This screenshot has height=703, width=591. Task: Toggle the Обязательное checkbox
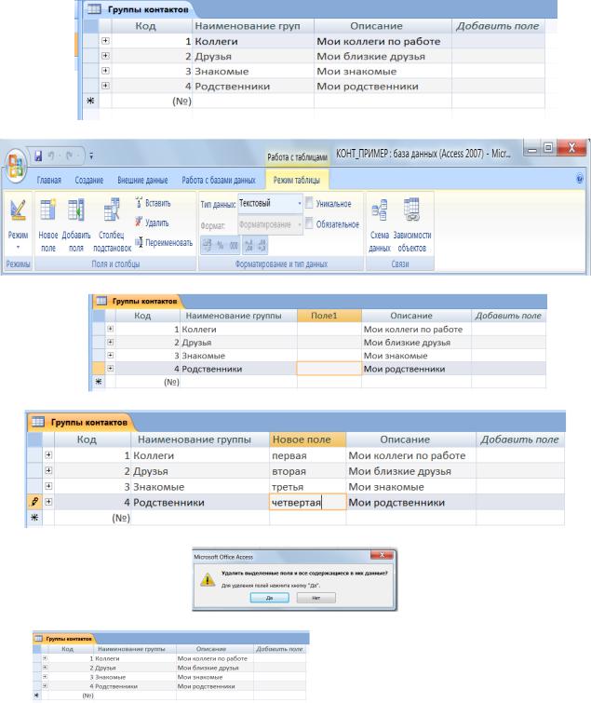(x=309, y=223)
